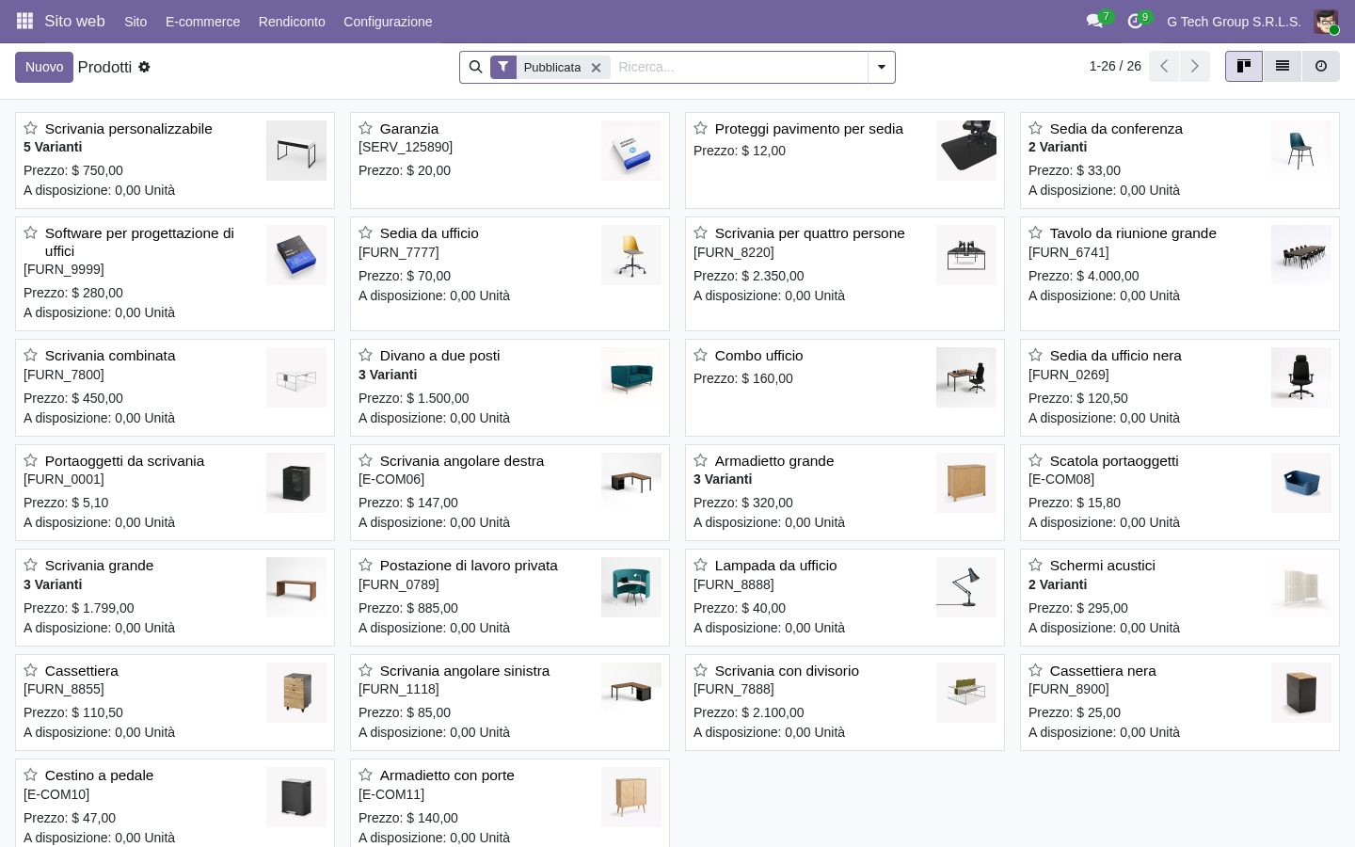Image resolution: width=1355 pixels, height=847 pixels.
Task: Click Scrivania con divisorio thumbnail
Action: tap(966, 693)
